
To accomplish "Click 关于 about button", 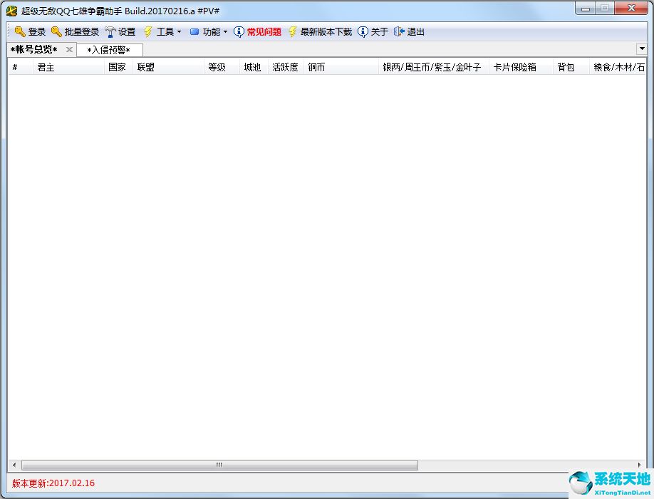I will (x=373, y=31).
